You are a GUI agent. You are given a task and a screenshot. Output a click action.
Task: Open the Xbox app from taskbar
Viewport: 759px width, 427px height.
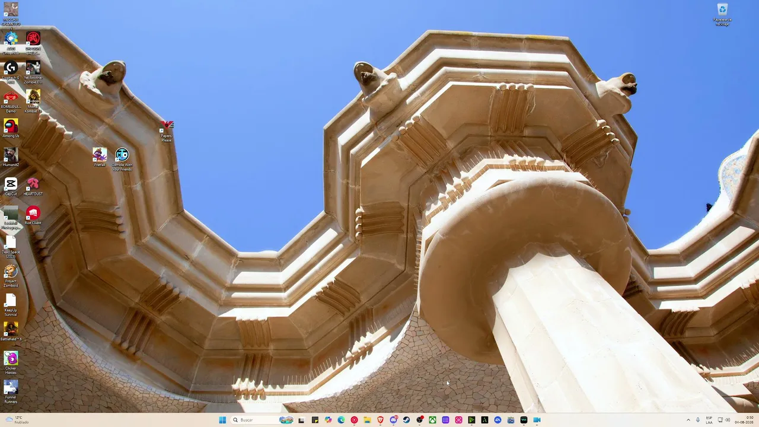(x=432, y=420)
